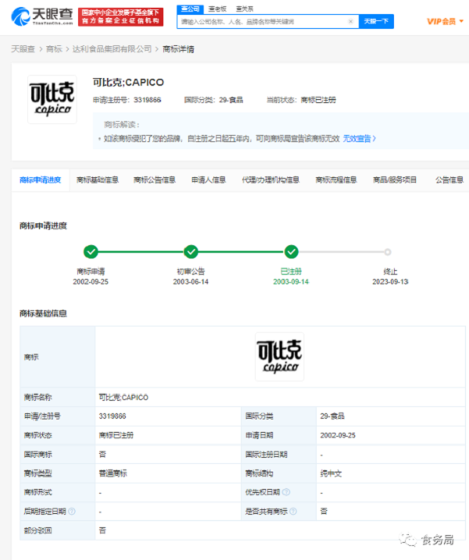Image resolution: width=469 pixels, height=560 pixels.
Task: Open the help icon next to 优先权日期
Action: coord(286,492)
